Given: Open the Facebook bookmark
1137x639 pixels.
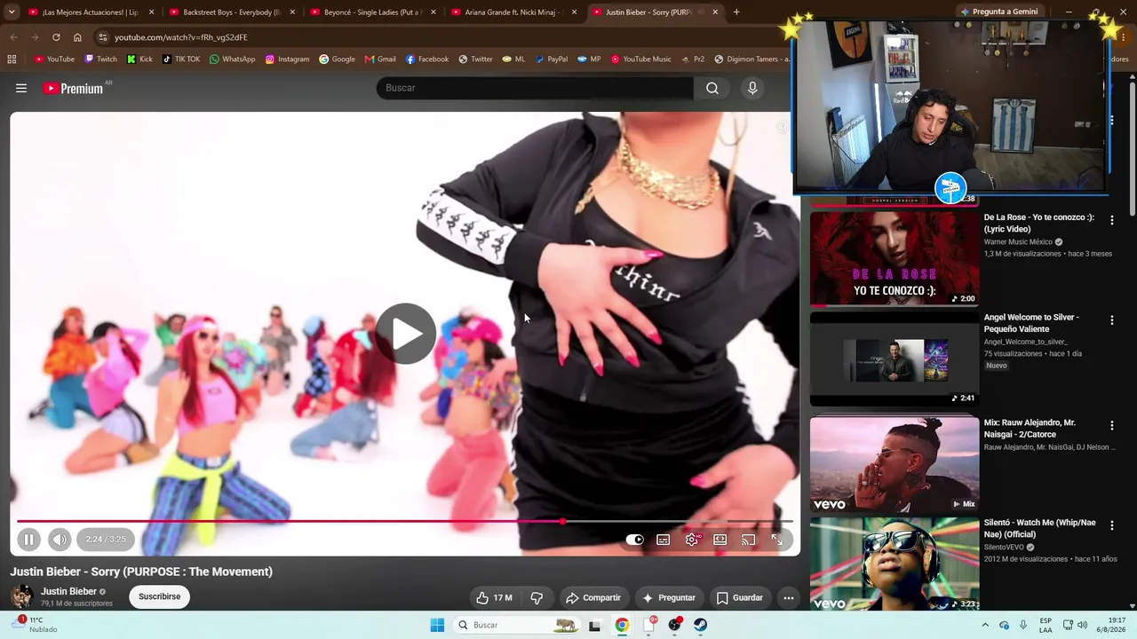Looking at the screenshot, I should 427,59.
